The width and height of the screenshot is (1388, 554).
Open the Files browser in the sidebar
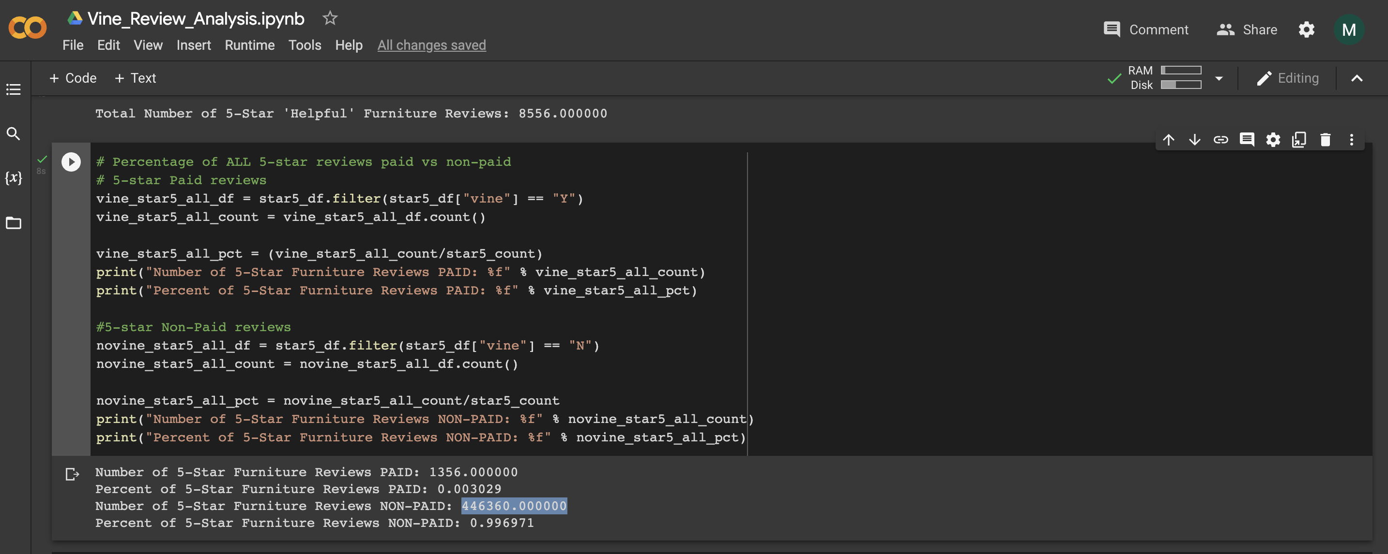click(14, 223)
